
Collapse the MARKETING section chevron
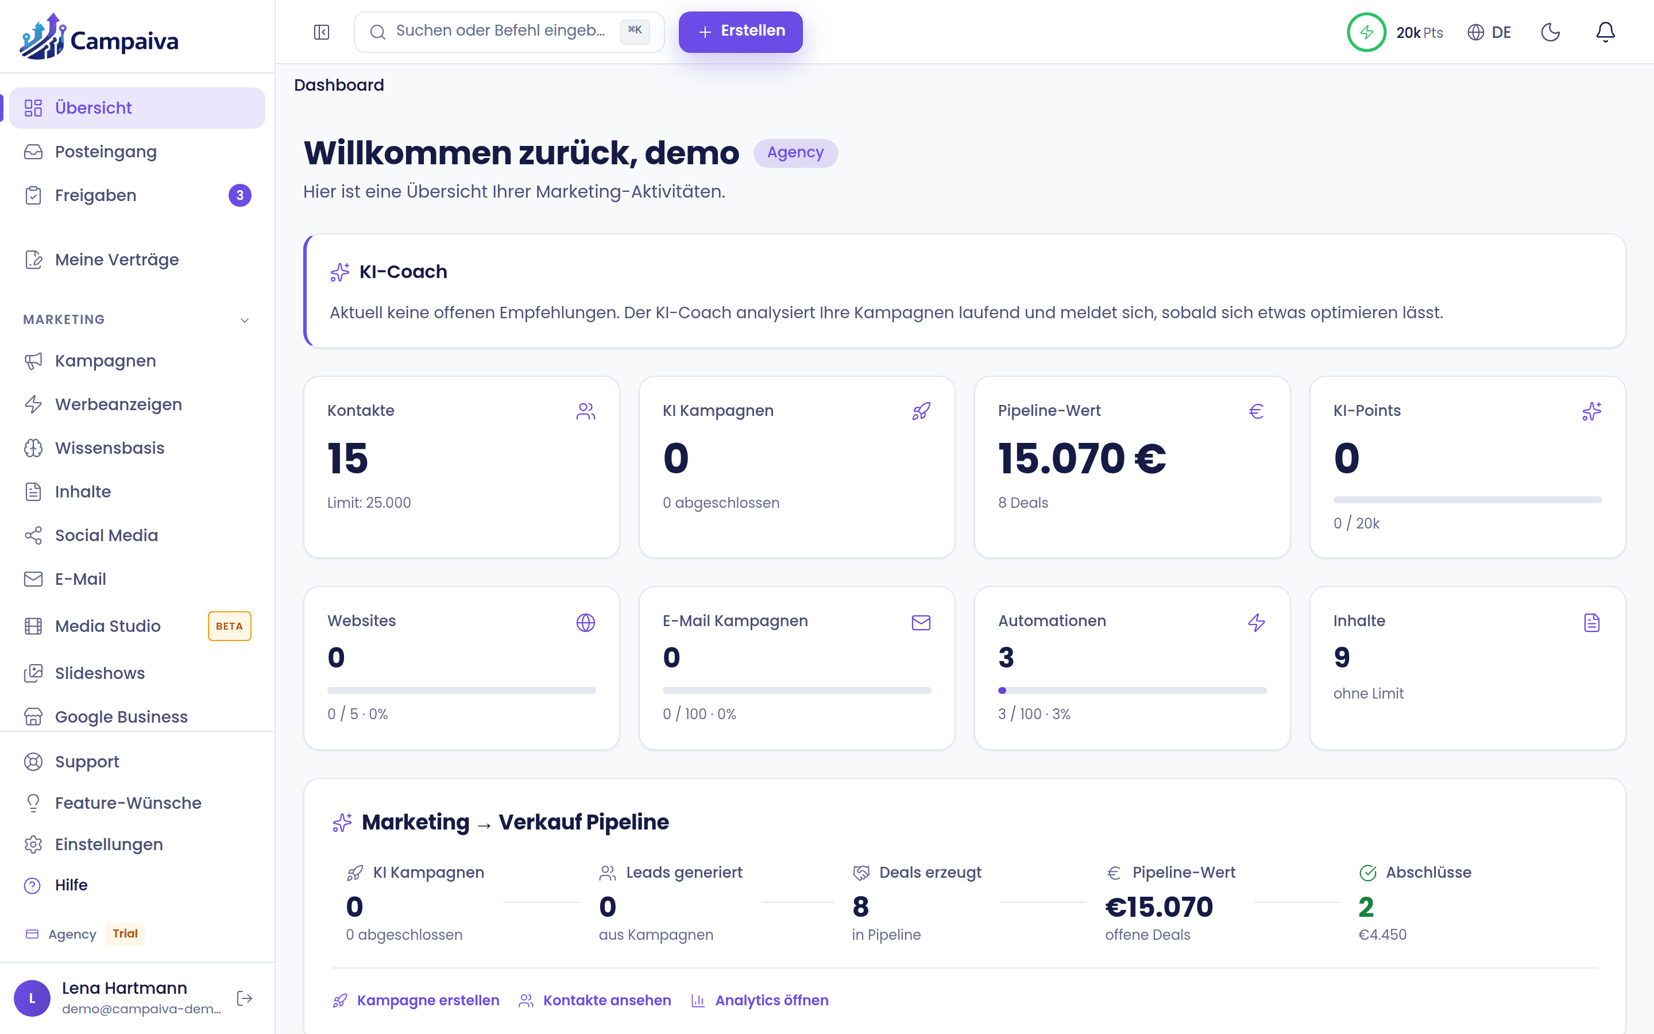coord(245,320)
